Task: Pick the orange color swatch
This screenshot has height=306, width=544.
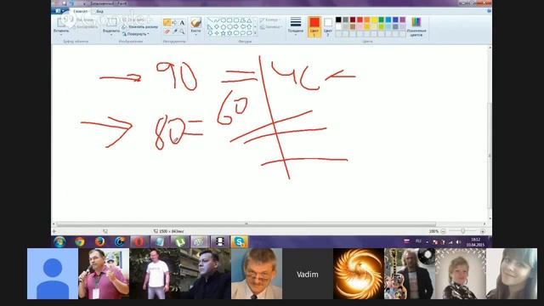Action: [366, 20]
